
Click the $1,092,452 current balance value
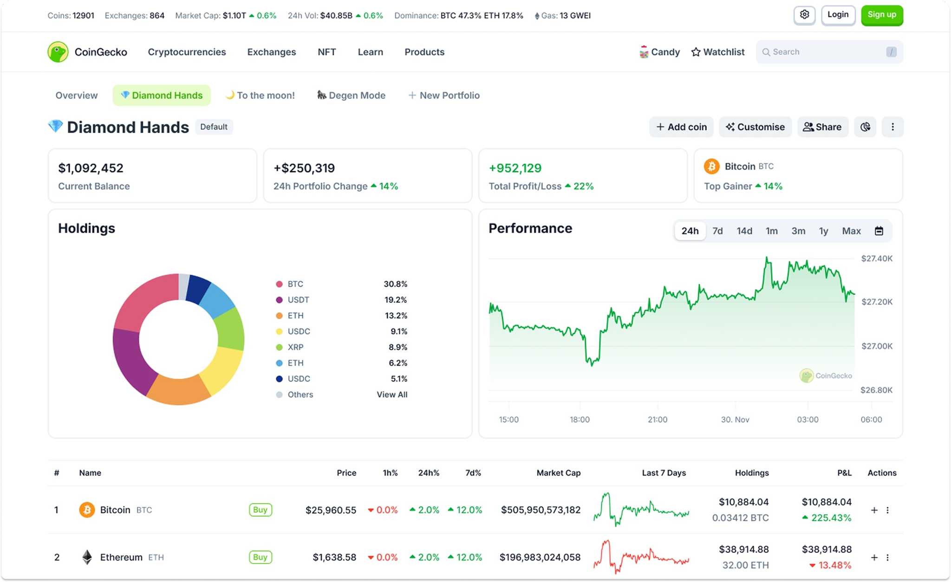(91, 168)
